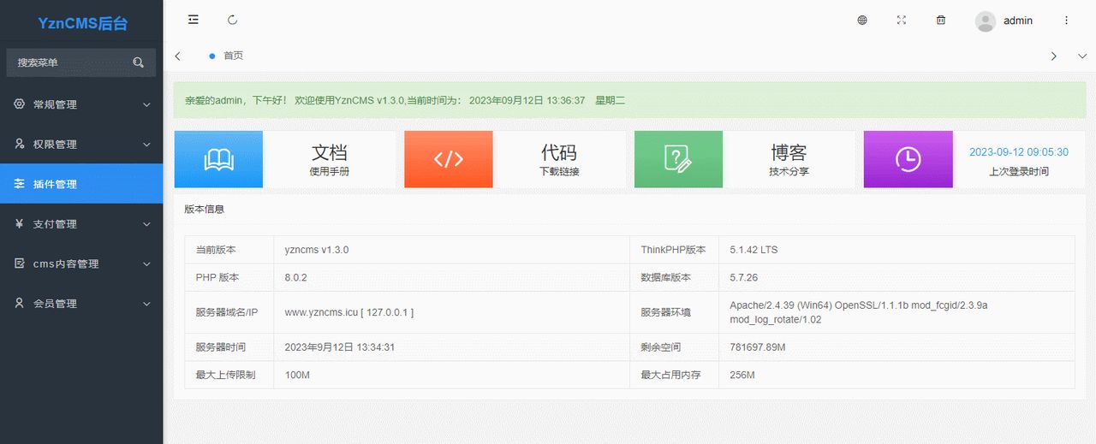Screen dimensions: 1096x444
Task: Expand 权限管理 menu chevron
Action: 146,145
